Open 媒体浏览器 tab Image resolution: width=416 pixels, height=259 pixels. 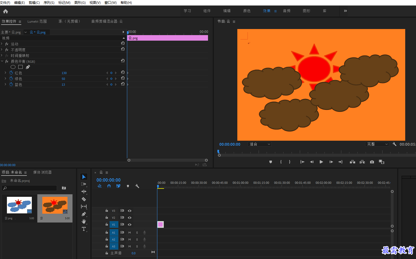coord(42,172)
